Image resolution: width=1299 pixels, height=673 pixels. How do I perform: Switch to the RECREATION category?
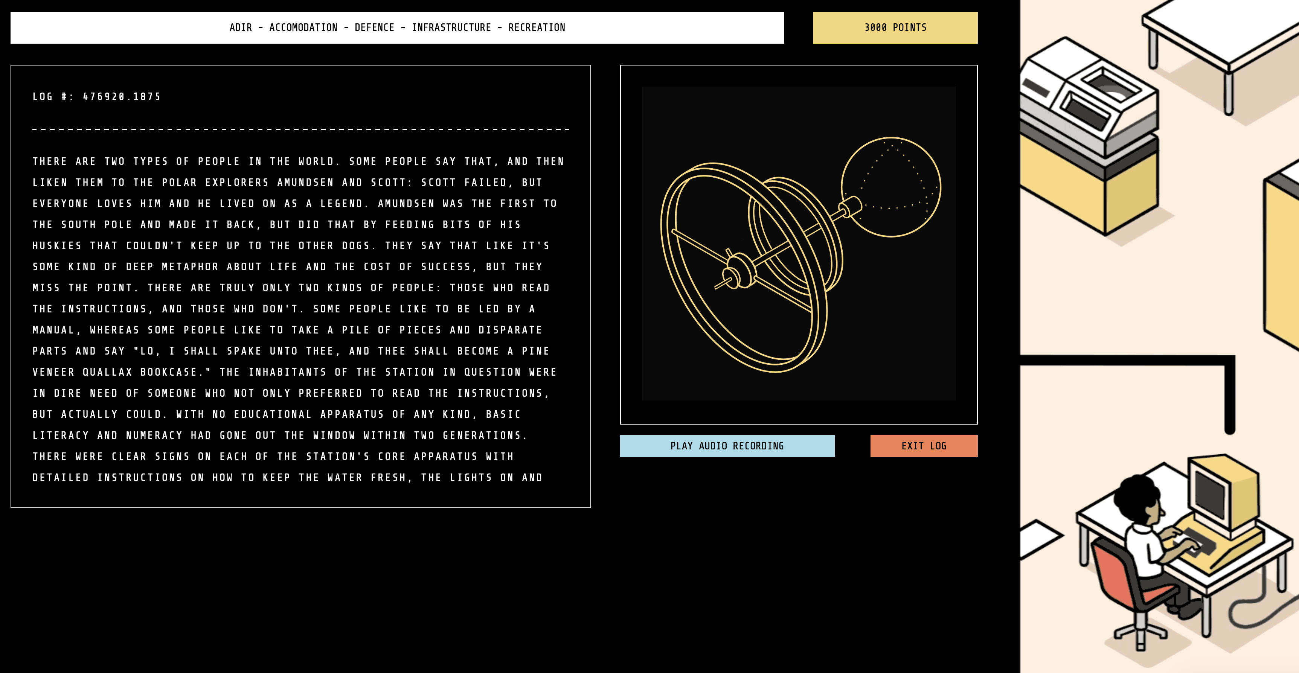pyautogui.click(x=537, y=28)
